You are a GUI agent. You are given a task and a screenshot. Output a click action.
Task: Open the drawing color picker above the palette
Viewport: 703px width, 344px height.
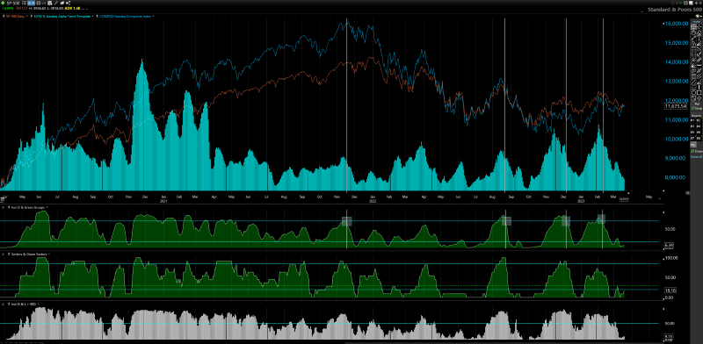[x=698, y=16]
